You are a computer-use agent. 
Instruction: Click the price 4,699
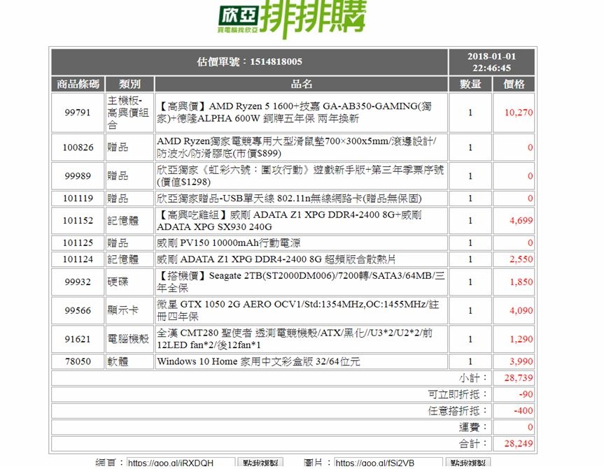tap(521, 220)
